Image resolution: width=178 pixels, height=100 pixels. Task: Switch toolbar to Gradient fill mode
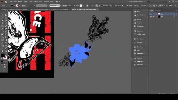click(x=4, y=61)
